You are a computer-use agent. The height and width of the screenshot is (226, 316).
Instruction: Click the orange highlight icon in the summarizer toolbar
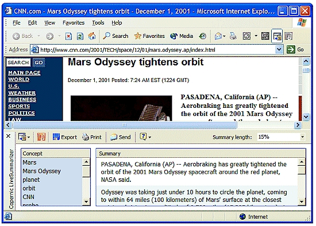(x=41, y=137)
